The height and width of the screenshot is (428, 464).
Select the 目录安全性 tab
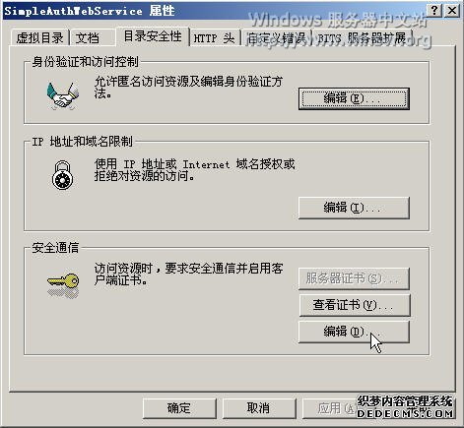click(x=153, y=36)
